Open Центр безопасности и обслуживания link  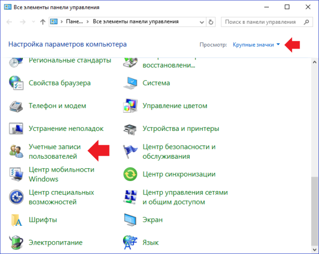pyautogui.click(x=179, y=151)
